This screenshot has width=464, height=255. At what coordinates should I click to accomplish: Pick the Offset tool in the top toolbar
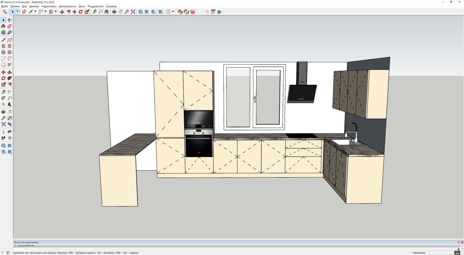(x=68, y=12)
